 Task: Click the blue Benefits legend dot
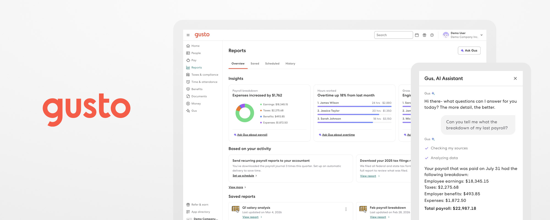pos(261,117)
